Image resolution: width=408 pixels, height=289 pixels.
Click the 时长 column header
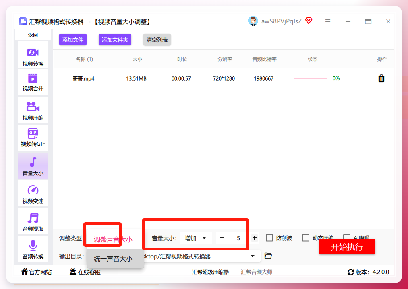tap(182, 59)
